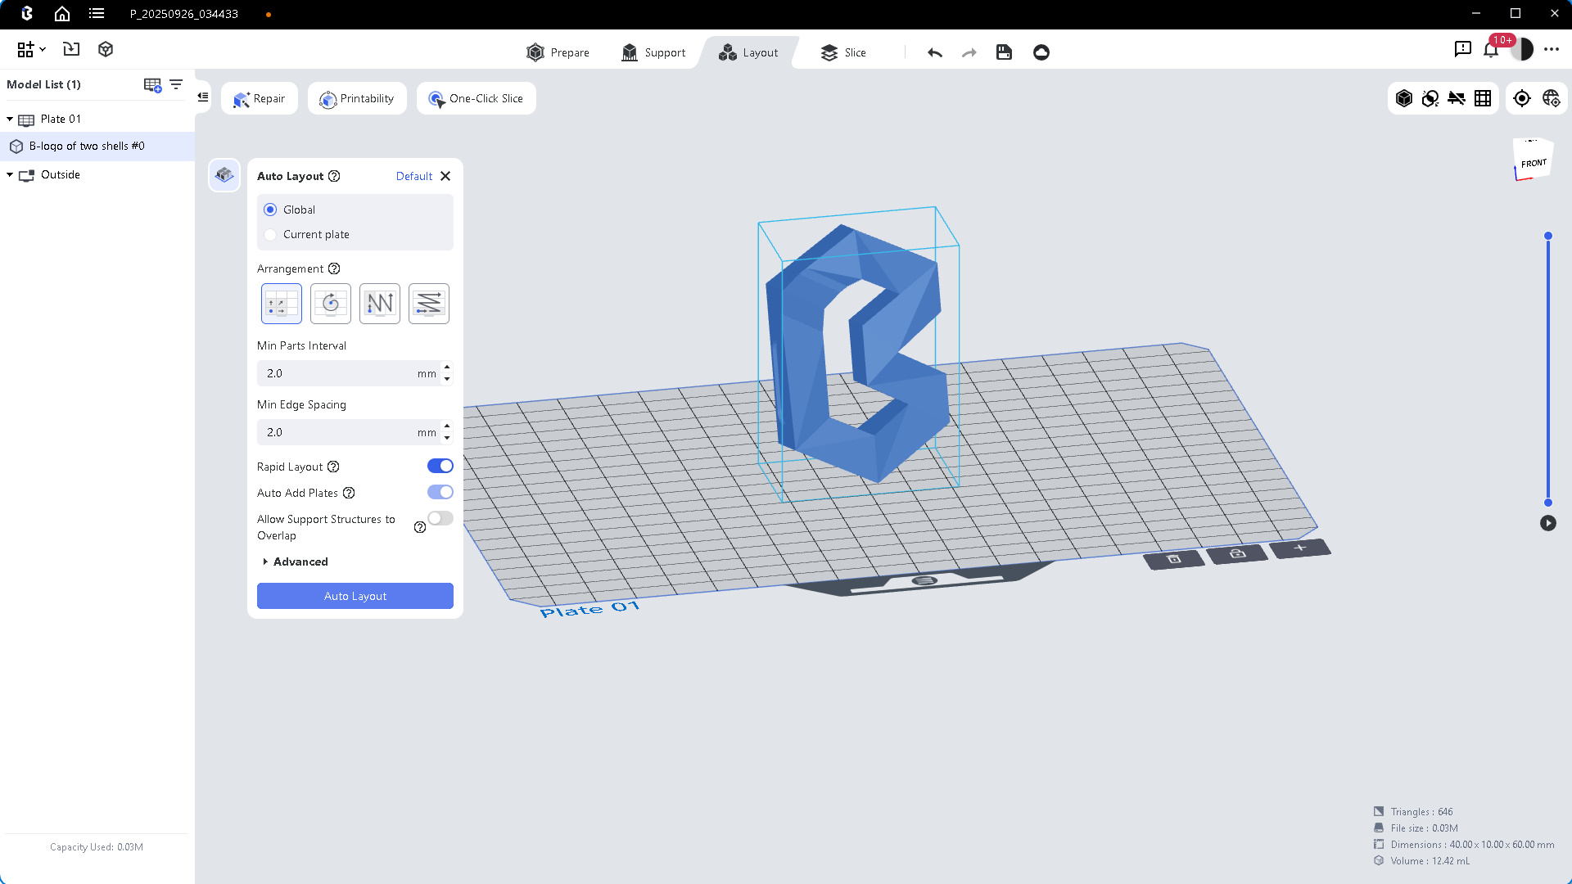Viewport: 1572px width, 884px height.
Task: Click the bottom handle of the layer slider
Action: (x=1548, y=503)
